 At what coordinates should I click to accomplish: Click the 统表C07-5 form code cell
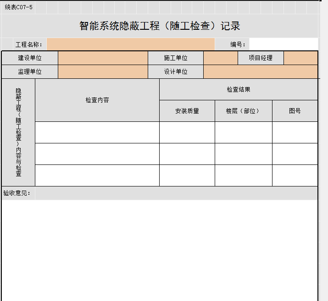point(18,7)
